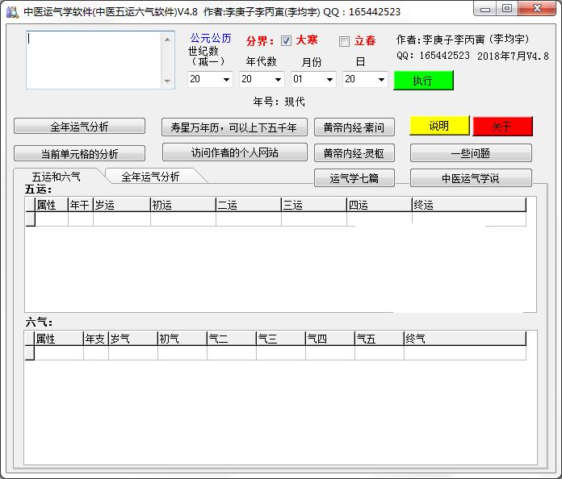562x479 pixels.
Task: Expand the 日 day dropdown
Action: click(x=381, y=80)
